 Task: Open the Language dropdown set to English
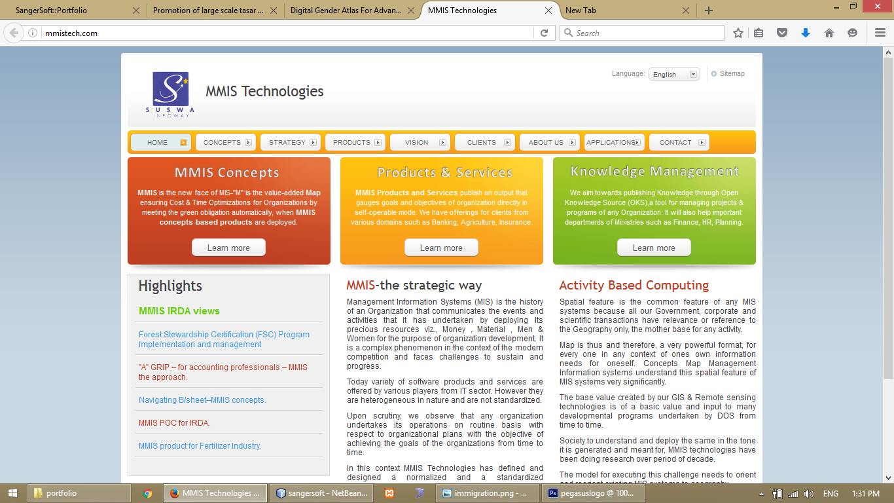[x=674, y=74]
